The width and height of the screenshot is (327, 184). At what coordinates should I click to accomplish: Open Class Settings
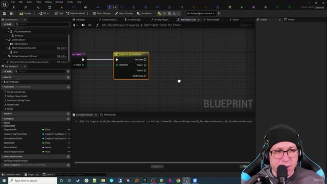pos(102,13)
